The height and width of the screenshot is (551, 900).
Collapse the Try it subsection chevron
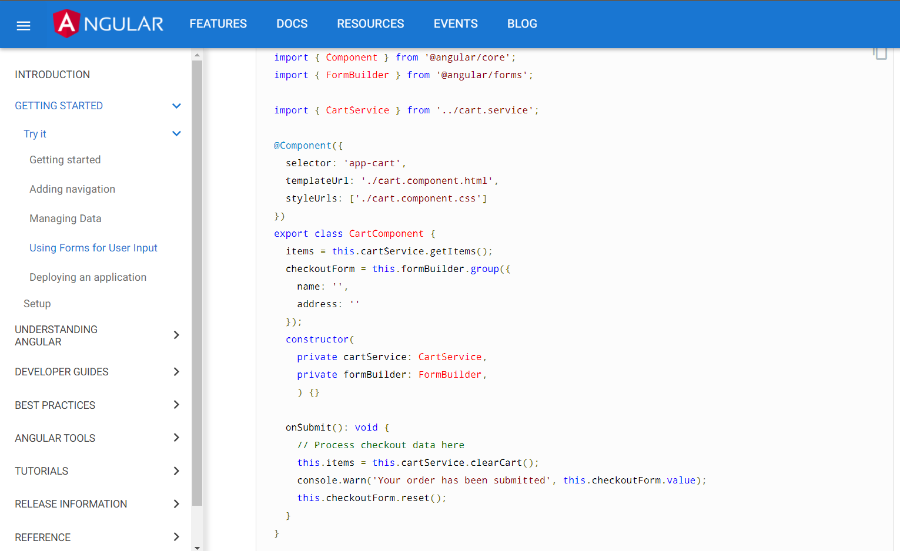point(176,133)
